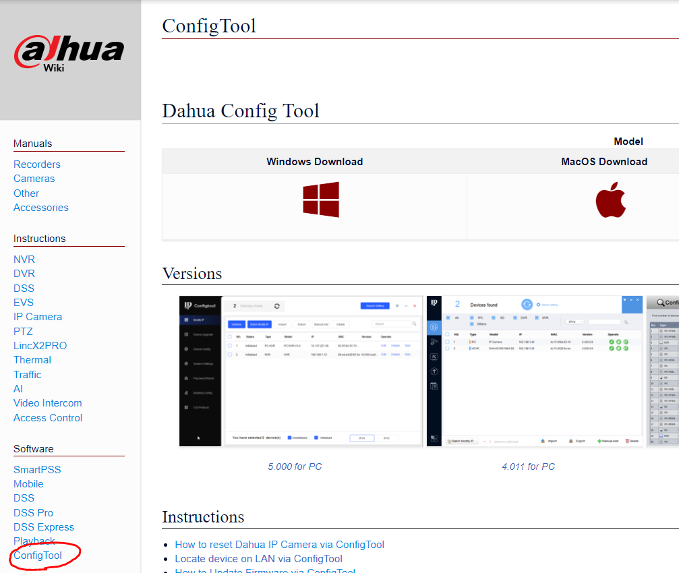Open the ConfigTool sidebar link
Image resolution: width=679 pixels, height=573 pixels.
click(38, 555)
